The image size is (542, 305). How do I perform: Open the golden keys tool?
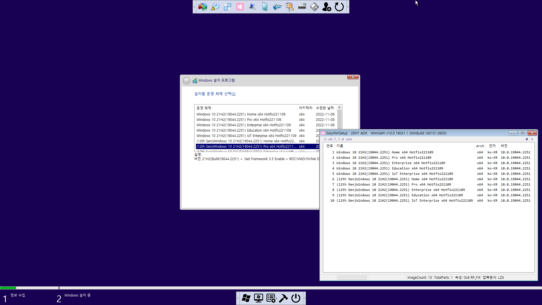[290, 7]
